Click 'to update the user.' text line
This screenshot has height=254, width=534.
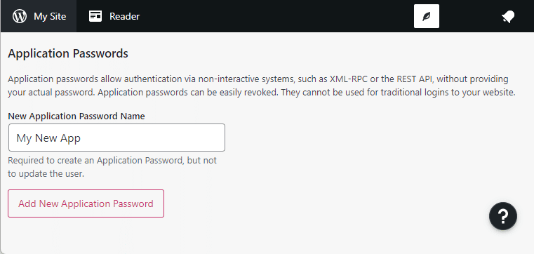point(46,174)
